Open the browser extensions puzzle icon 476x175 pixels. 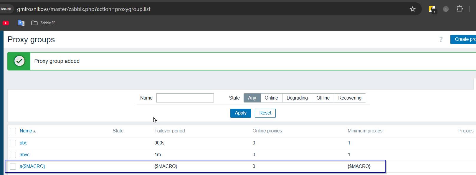click(460, 9)
